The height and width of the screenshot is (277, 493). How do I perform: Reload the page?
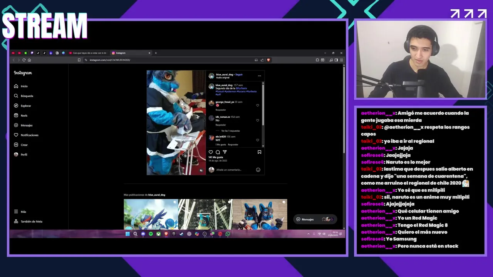tap(24, 60)
